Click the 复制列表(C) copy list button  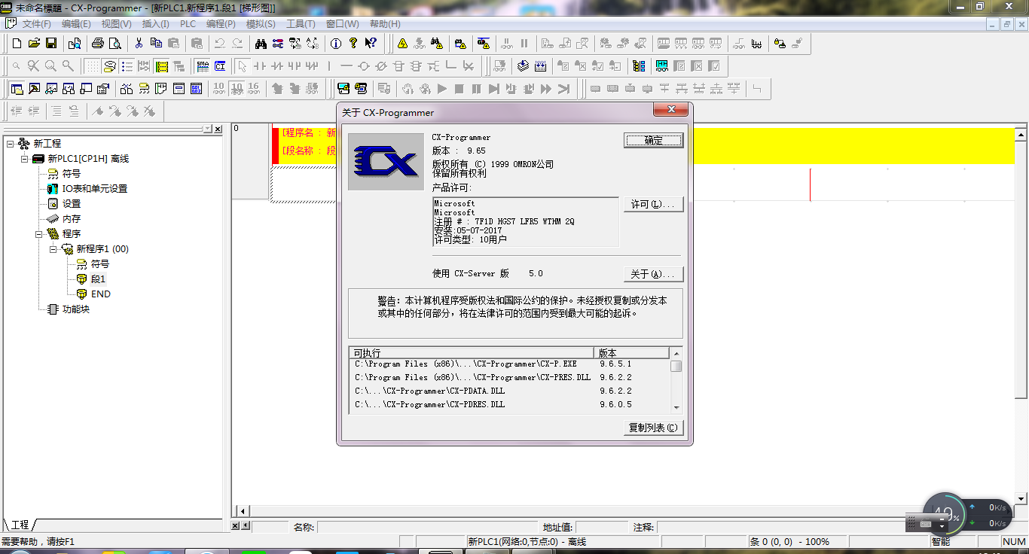pyautogui.click(x=653, y=428)
